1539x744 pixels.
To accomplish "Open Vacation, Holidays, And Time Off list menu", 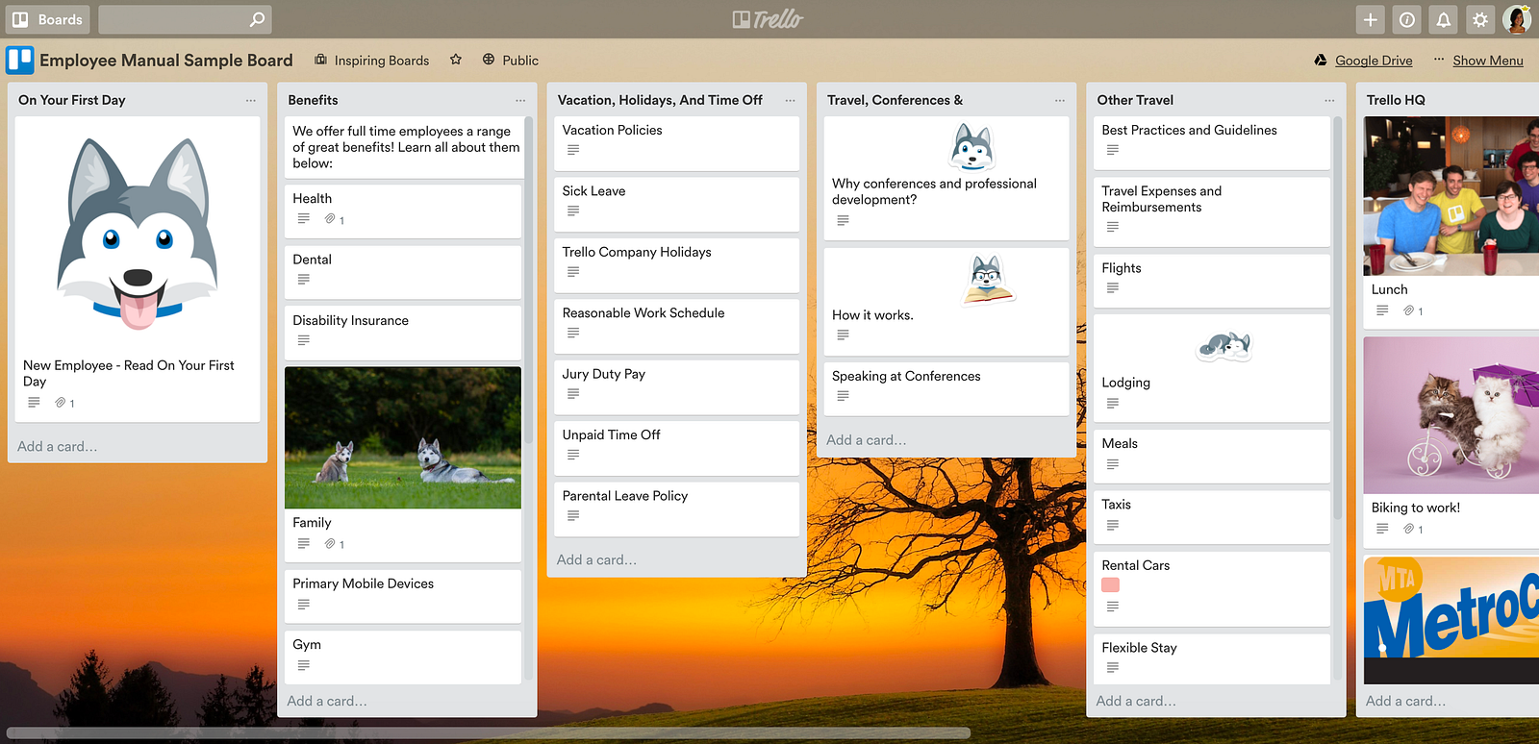I will pyautogui.click(x=790, y=100).
